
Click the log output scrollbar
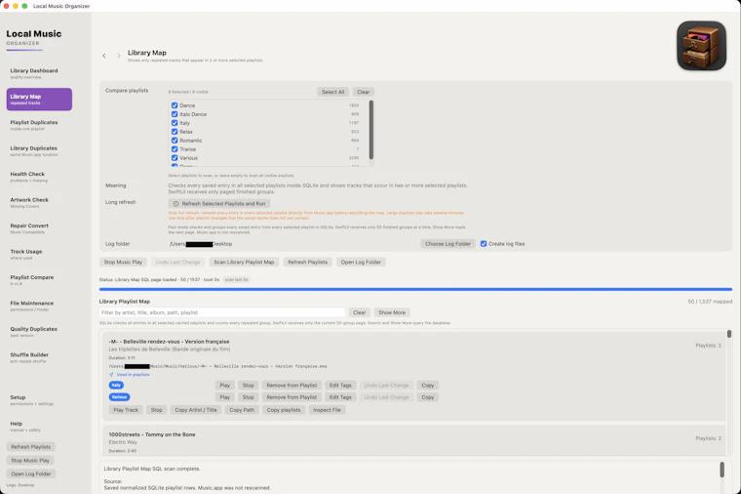[x=722, y=470]
